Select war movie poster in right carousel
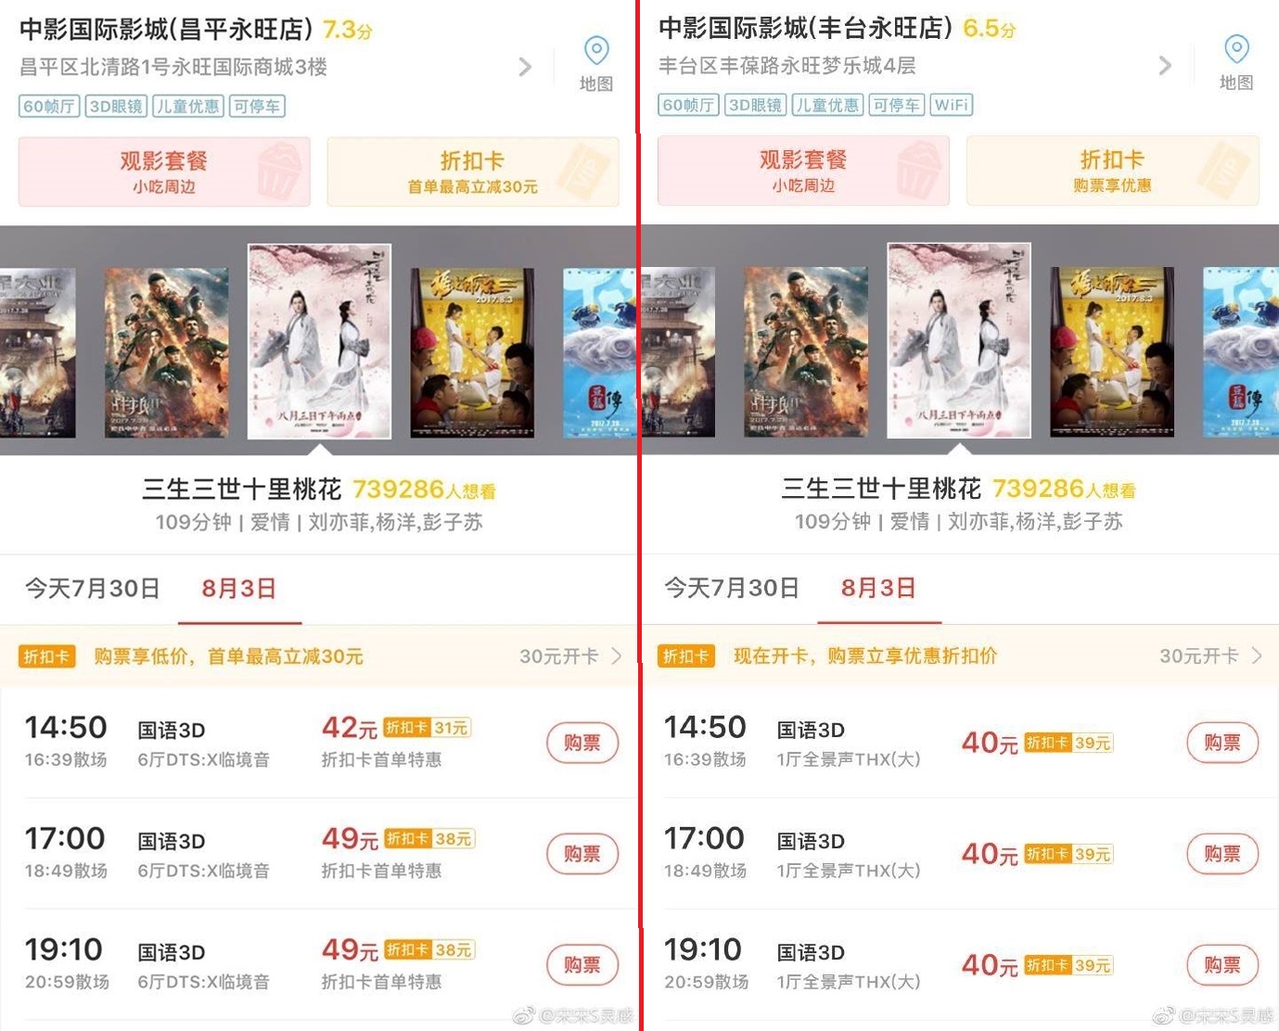This screenshot has height=1031, width=1279. point(806,351)
